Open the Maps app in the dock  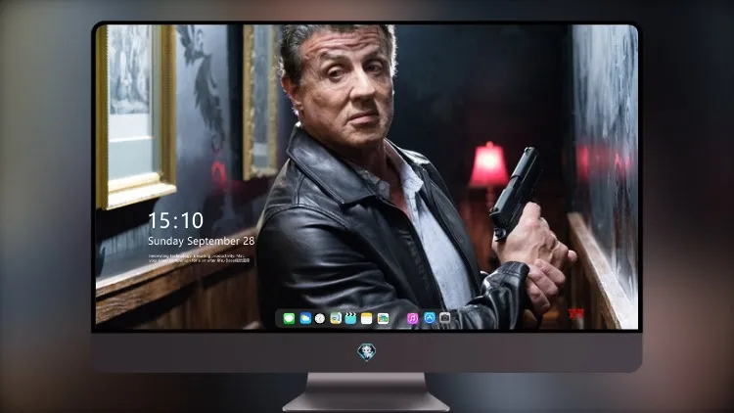coord(336,319)
